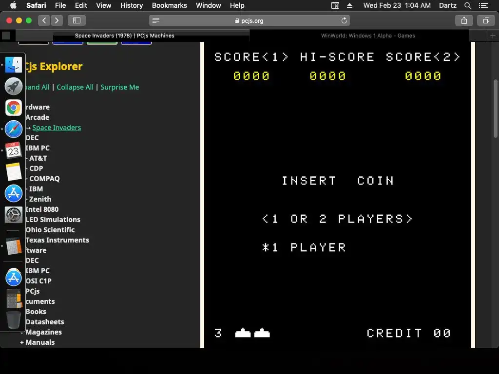The image size is (499, 374).
Task: Show Reader view icon in address bar
Action: (x=155, y=20)
